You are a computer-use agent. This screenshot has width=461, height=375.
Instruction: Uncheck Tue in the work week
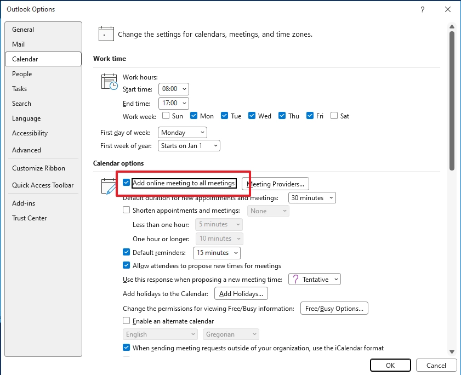pyautogui.click(x=224, y=116)
